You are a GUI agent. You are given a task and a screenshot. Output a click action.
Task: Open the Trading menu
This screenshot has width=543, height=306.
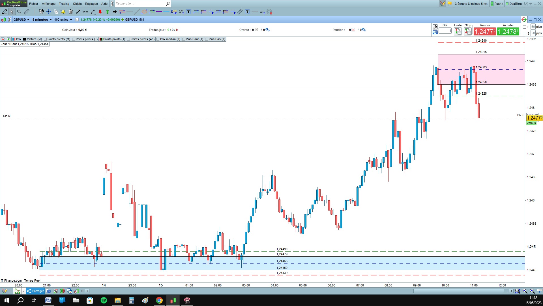coord(64,4)
